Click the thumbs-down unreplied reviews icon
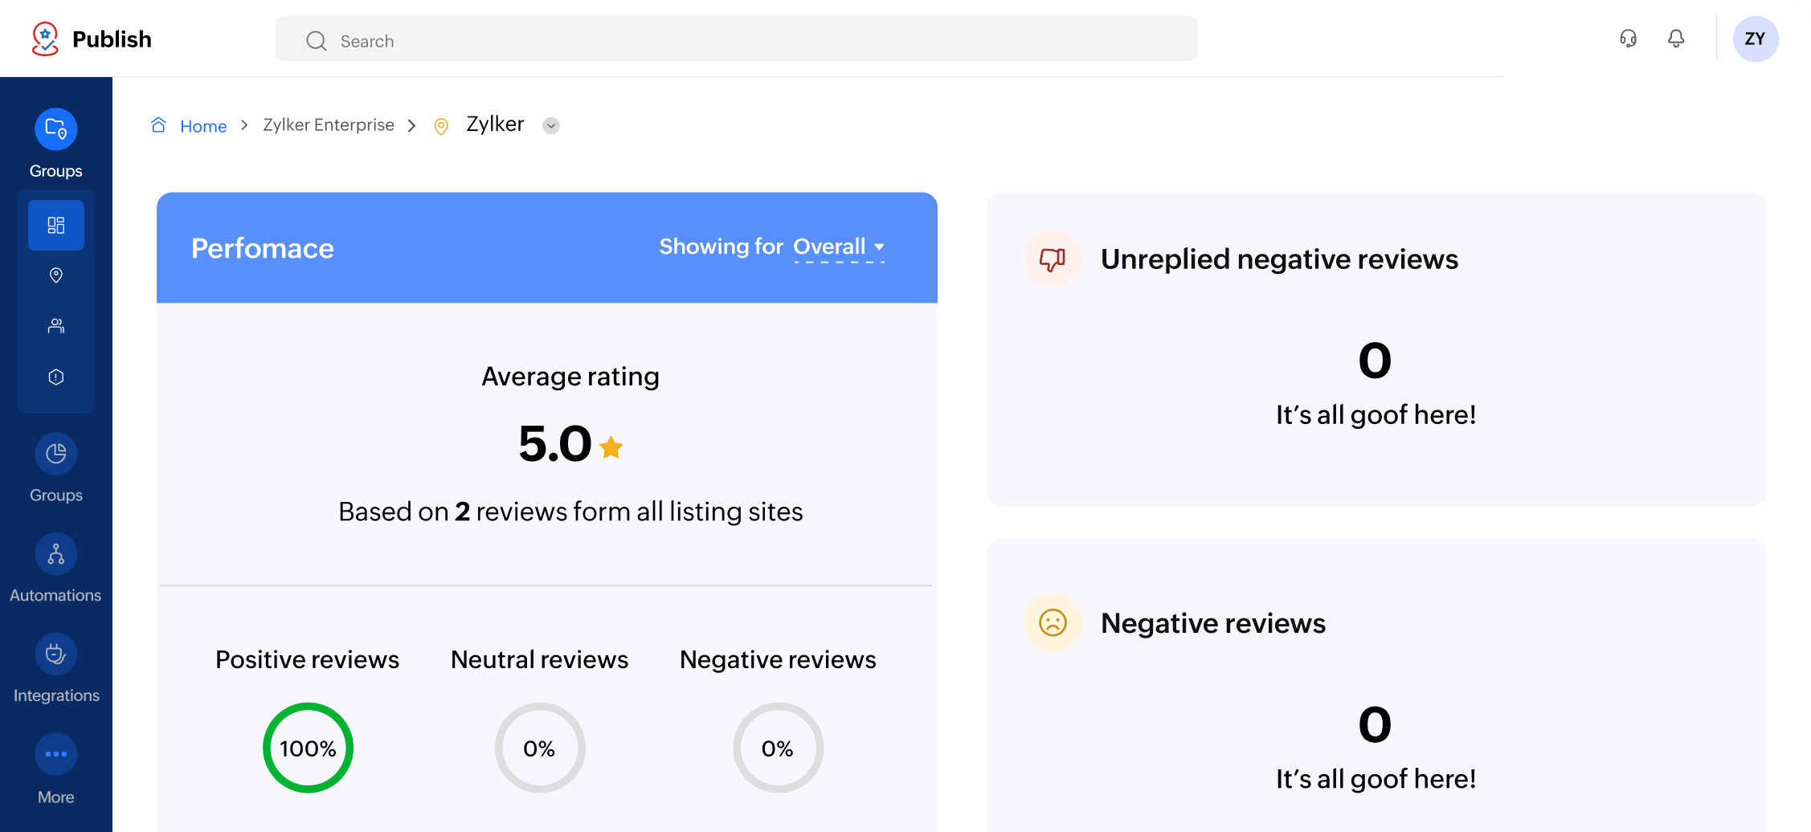This screenshot has width=1811, height=832. (x=1053, y=259)
